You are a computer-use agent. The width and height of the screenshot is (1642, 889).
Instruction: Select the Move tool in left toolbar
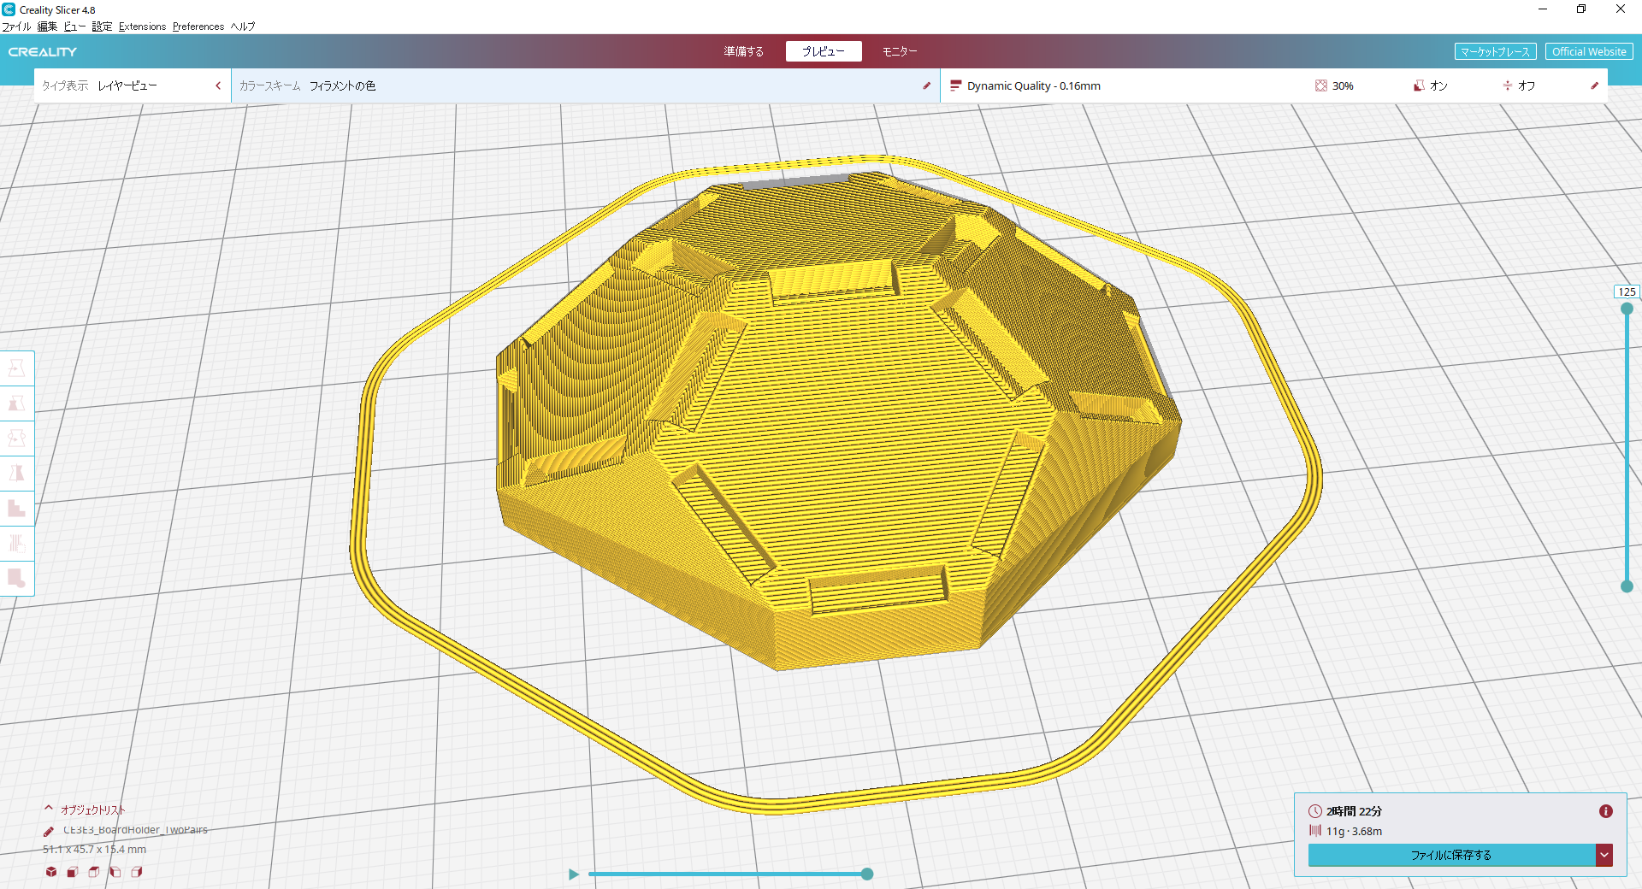[x=16, y=368]
